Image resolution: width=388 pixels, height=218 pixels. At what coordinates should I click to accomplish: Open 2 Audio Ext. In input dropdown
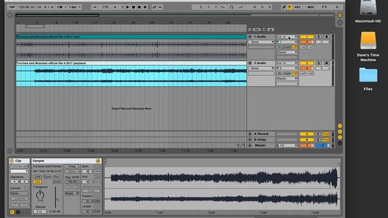point(287,63)
